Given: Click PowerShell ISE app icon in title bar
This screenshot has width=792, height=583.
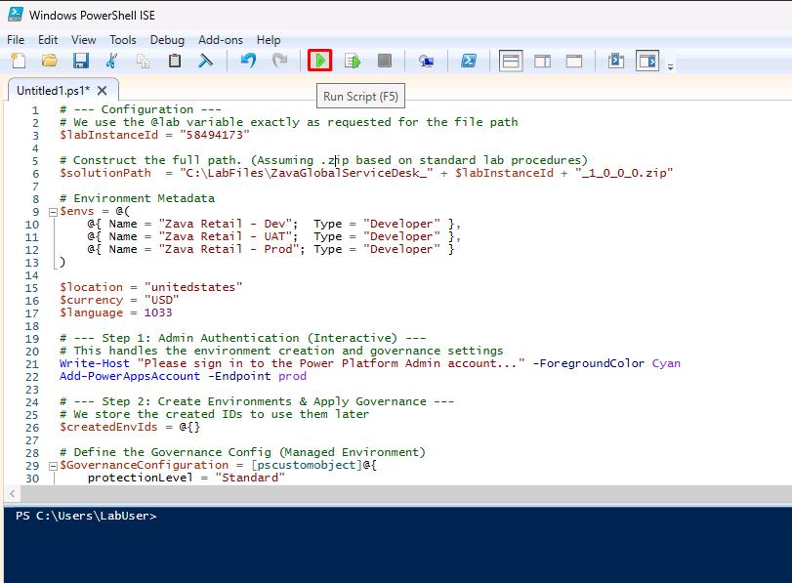Looking at the screenshot, I should 16,15.
